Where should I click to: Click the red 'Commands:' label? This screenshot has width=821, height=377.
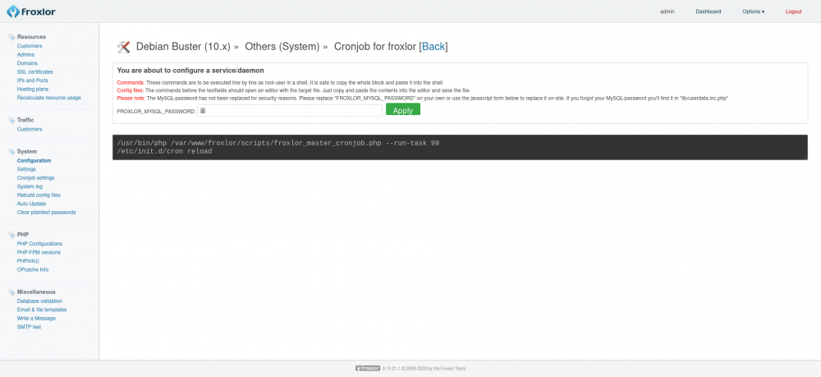131,83
